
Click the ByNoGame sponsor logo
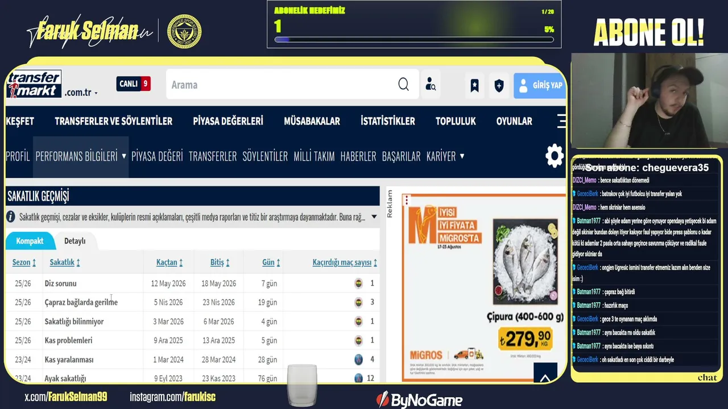[419, 399]
